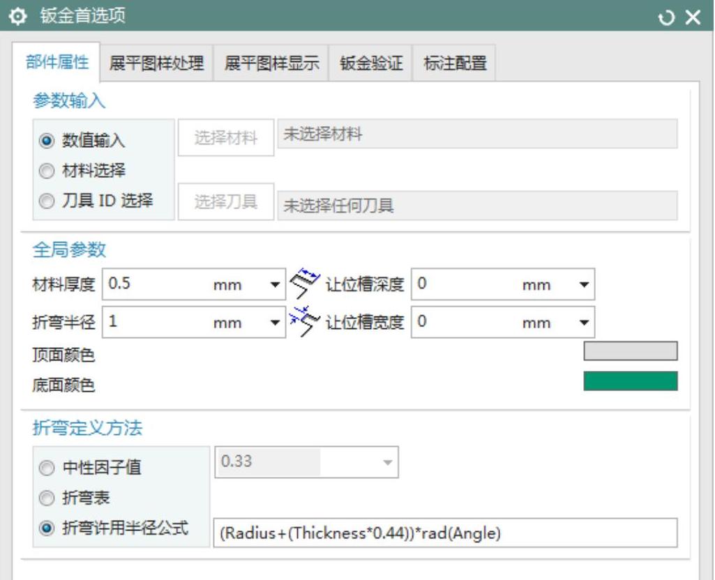This screenshot has width=715, height=580.
Task: Open the 底面颜色 green color swatch
Action: 631,381
